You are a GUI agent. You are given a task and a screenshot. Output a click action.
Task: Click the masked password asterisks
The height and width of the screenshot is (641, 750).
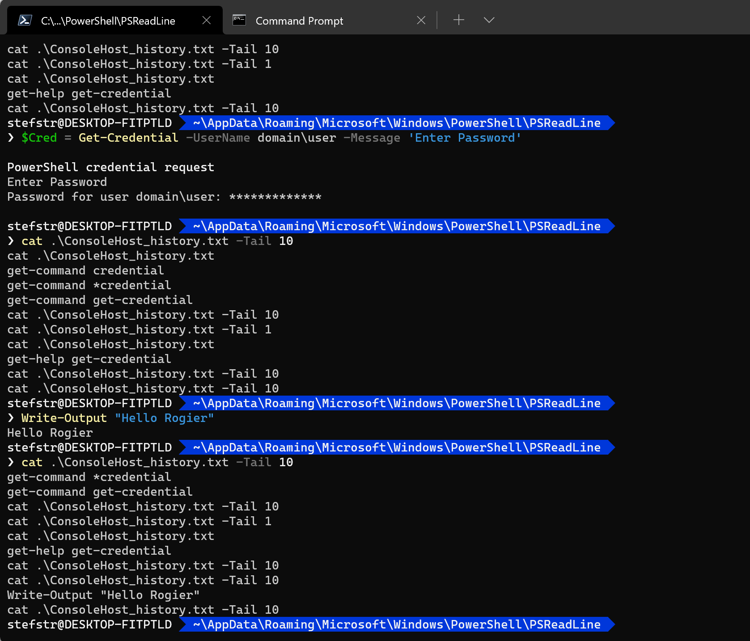pyautogui.click(x=275, y=197)
